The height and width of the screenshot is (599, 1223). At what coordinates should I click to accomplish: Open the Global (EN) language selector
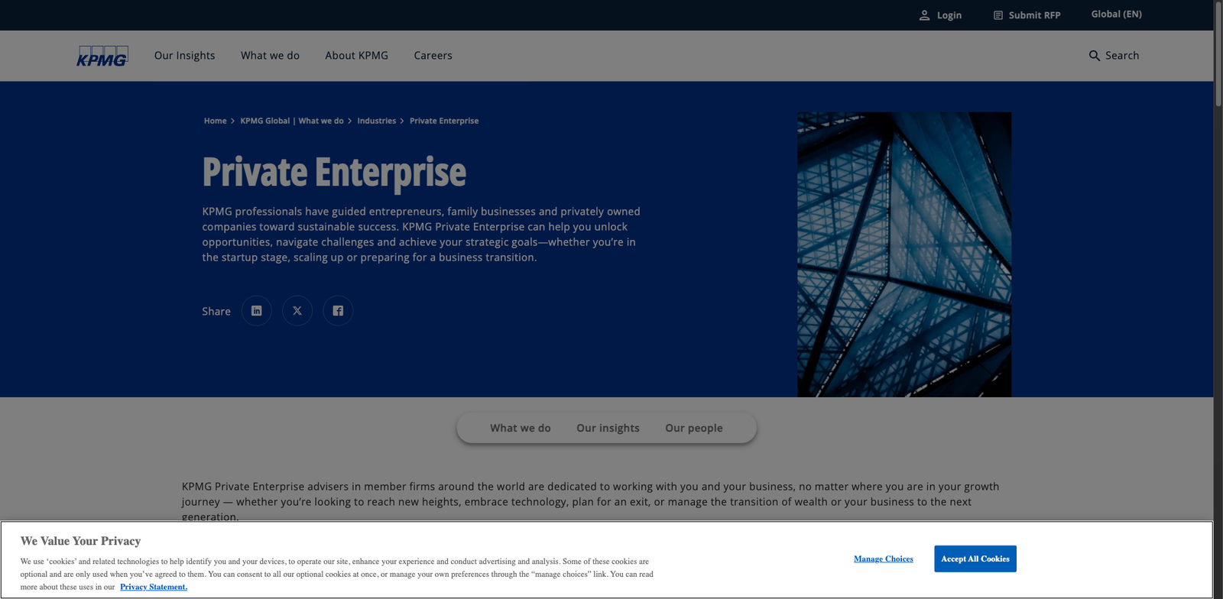coord(1116,15)
